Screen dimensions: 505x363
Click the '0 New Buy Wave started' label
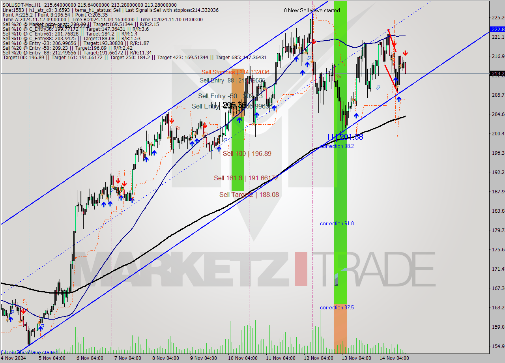30,352
